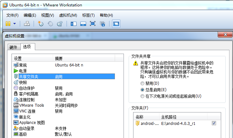233x138 pixels.
Task: Click the yellow Suspend/Pause toolbar button
Action: pos(8,24)
